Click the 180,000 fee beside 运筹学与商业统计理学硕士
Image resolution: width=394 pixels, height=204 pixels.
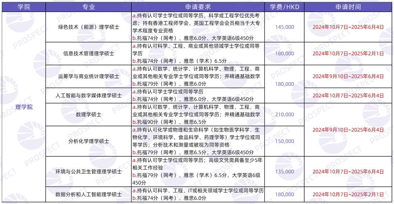[x=285, y=84]
